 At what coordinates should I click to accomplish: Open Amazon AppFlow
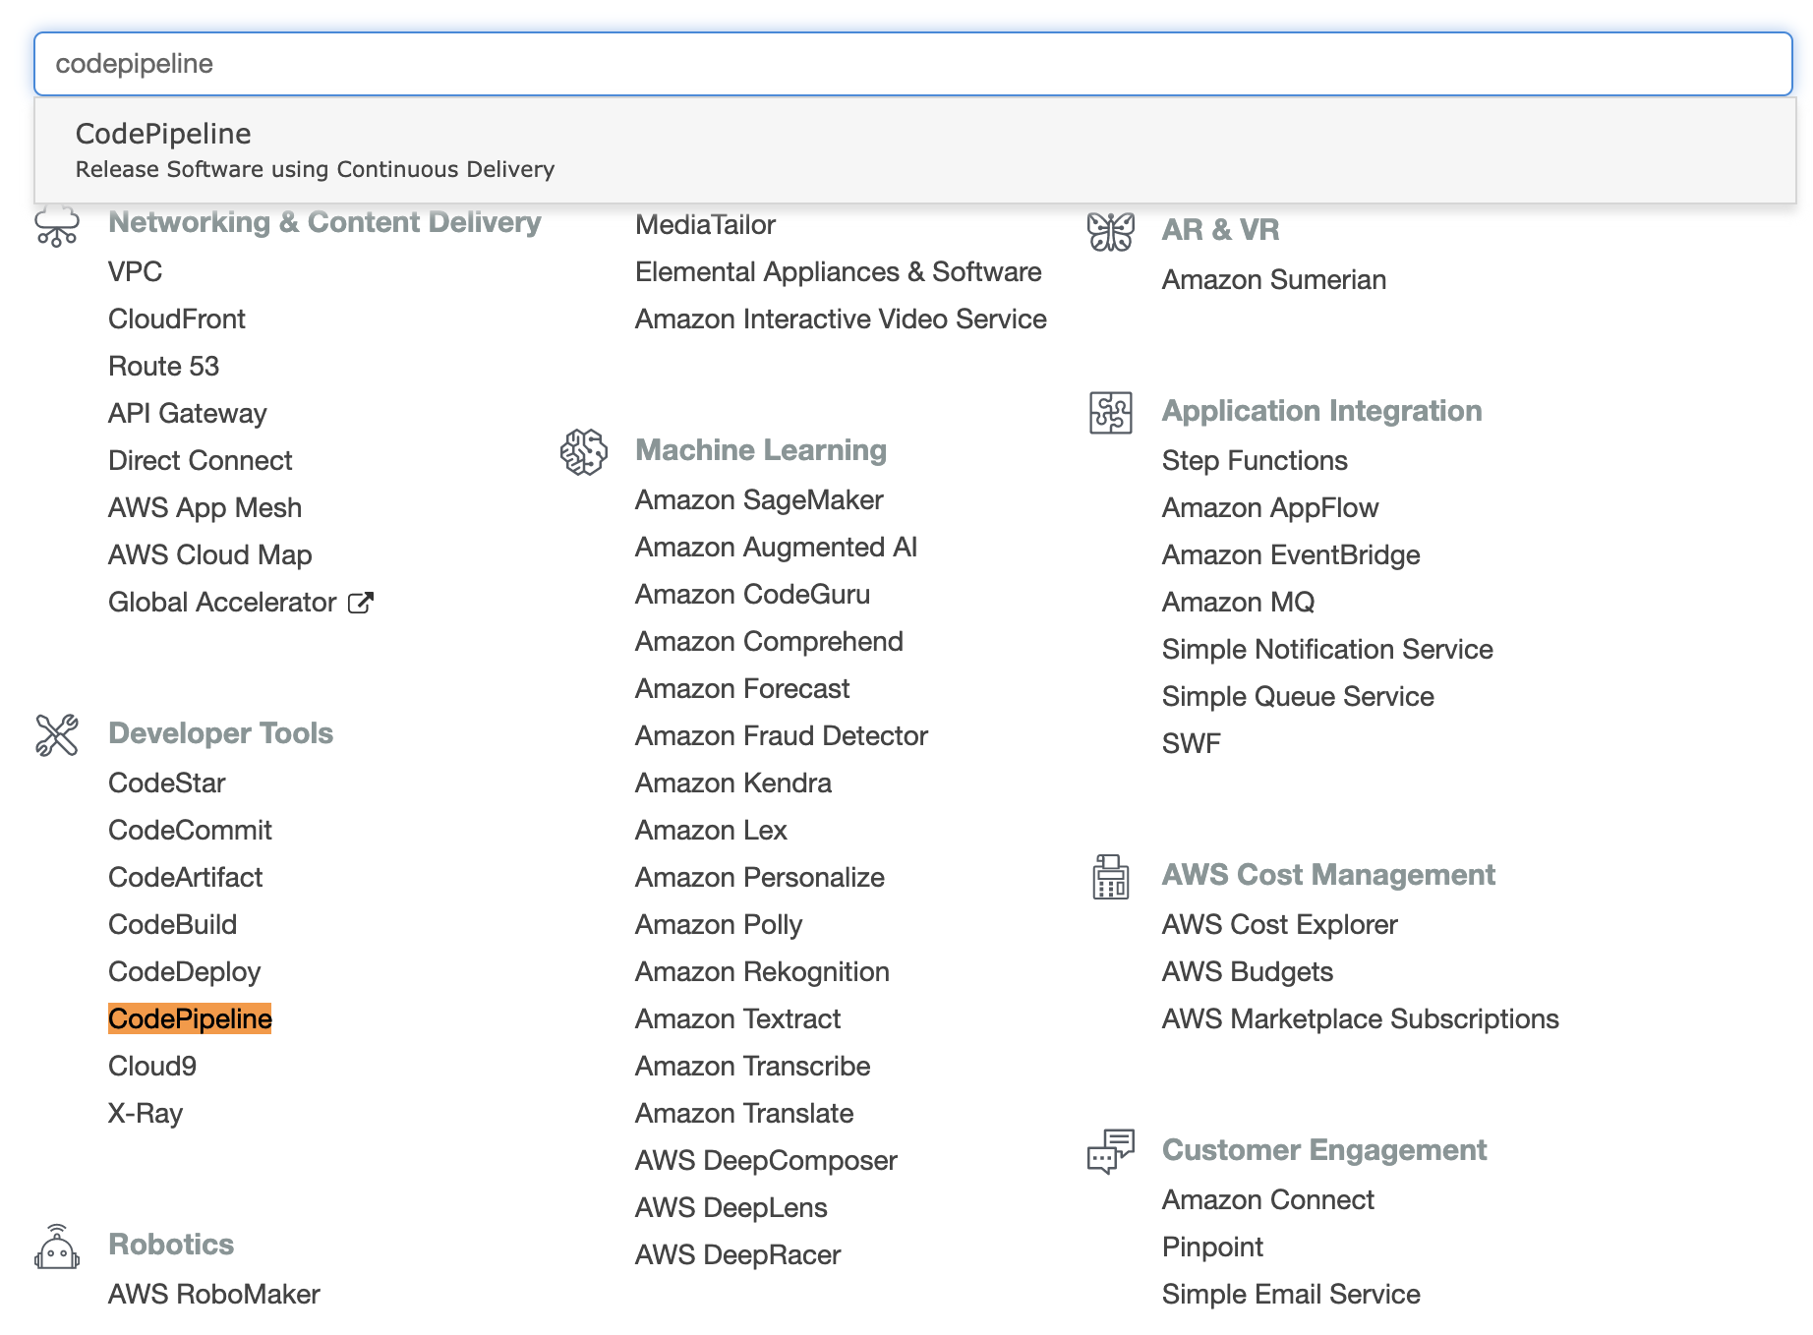pos(1270,507)
